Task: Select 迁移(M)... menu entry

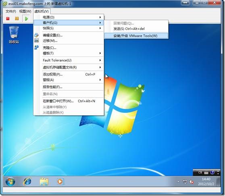Action: 69,41
